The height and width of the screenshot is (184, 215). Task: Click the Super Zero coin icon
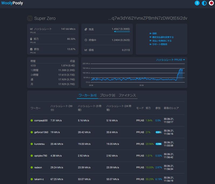click(x=30, y=18)
